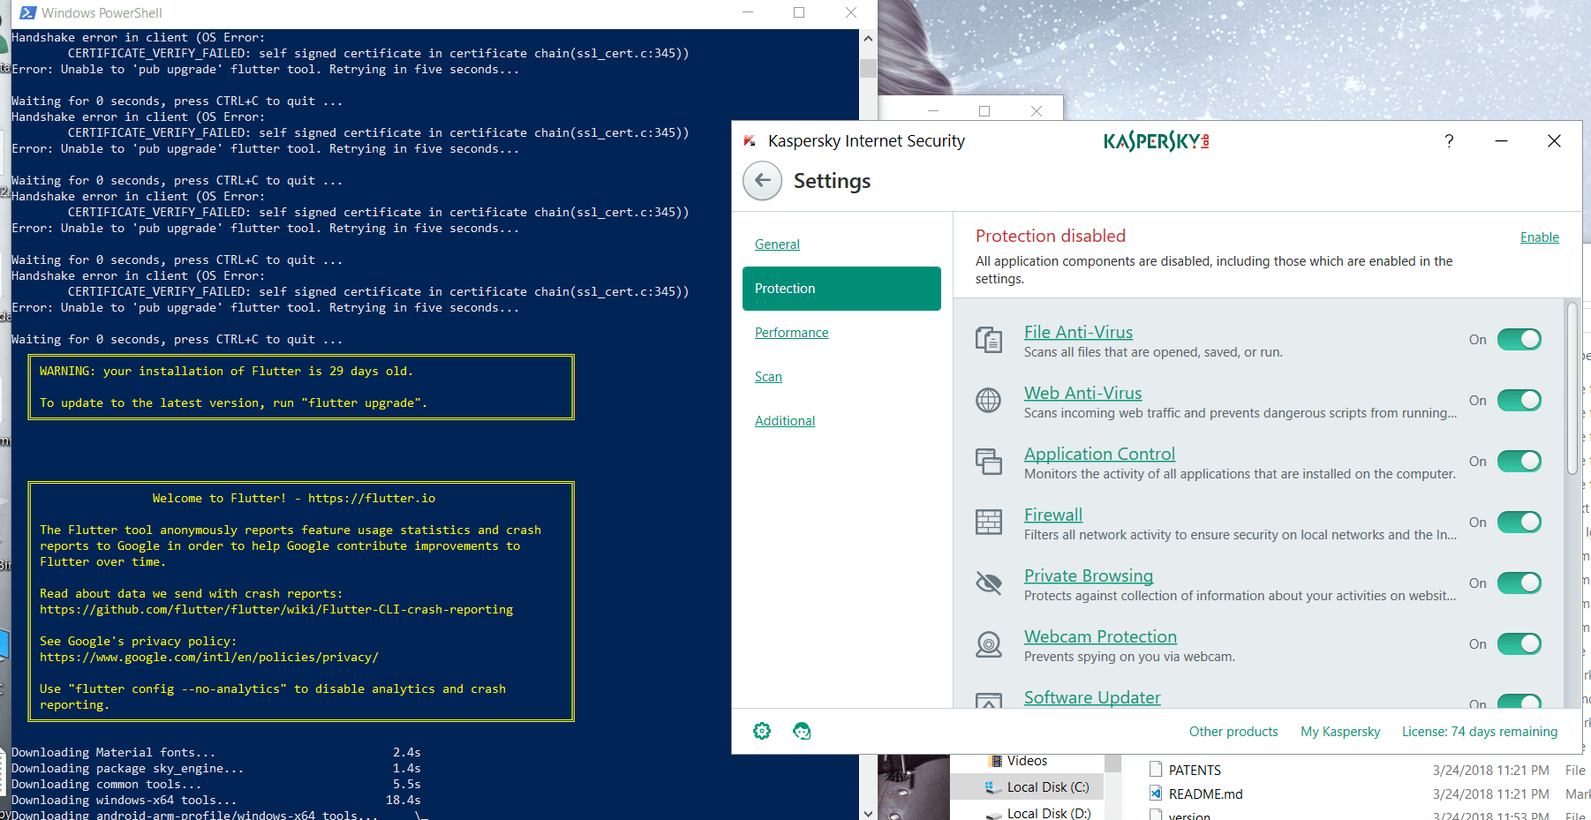
Task: Click the Enable protection link
Action: pos(1539,237)
